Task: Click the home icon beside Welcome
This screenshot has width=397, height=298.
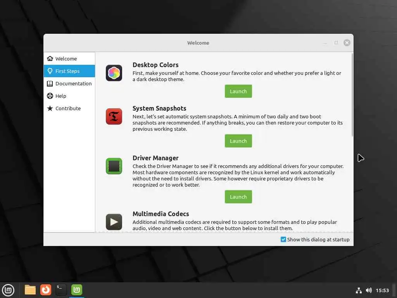Action: click(x=50, y=59)
